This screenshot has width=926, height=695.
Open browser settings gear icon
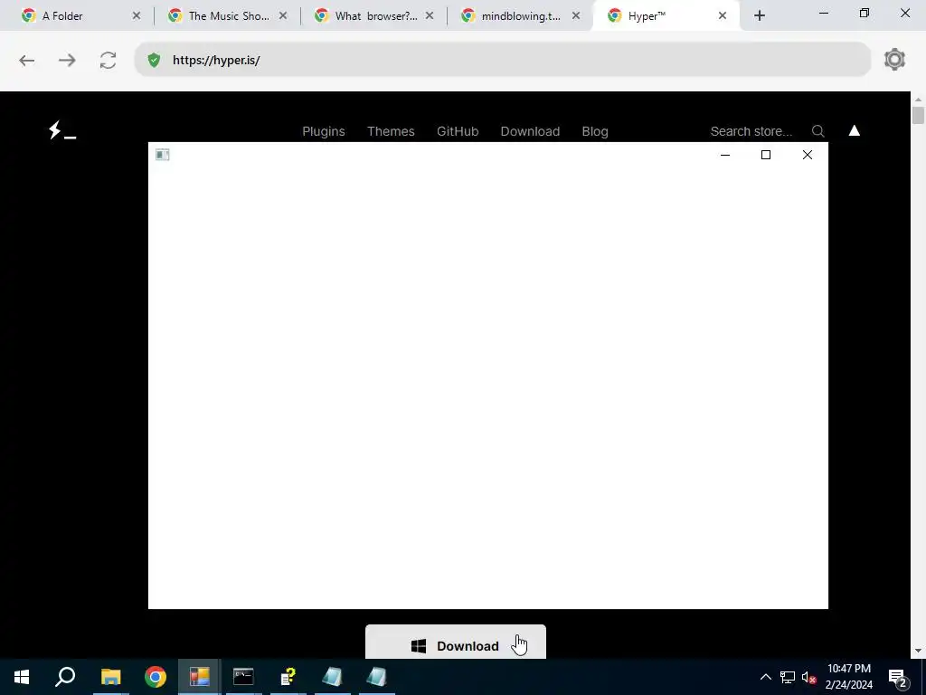[894, 60]
